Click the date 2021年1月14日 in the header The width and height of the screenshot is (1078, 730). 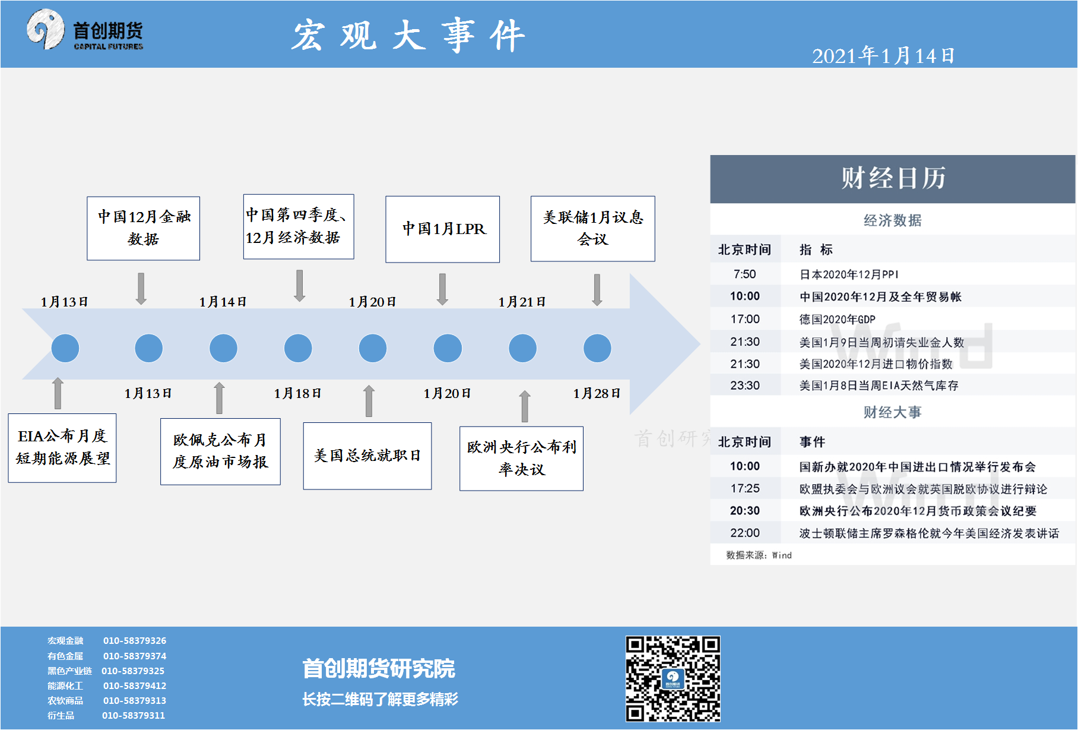coord(883,56)
